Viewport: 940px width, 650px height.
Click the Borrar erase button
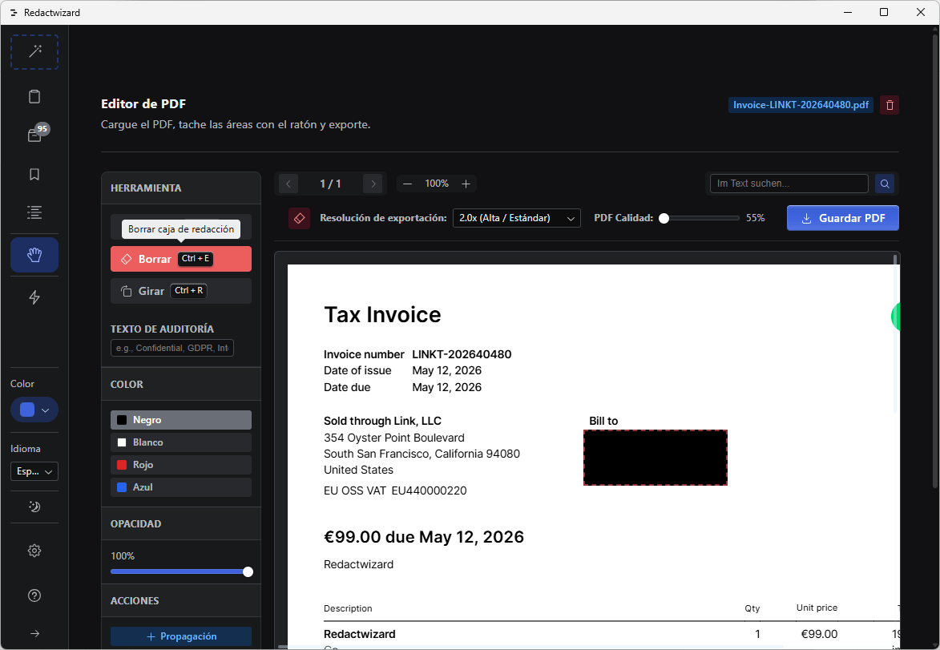[x=181, y=259]
